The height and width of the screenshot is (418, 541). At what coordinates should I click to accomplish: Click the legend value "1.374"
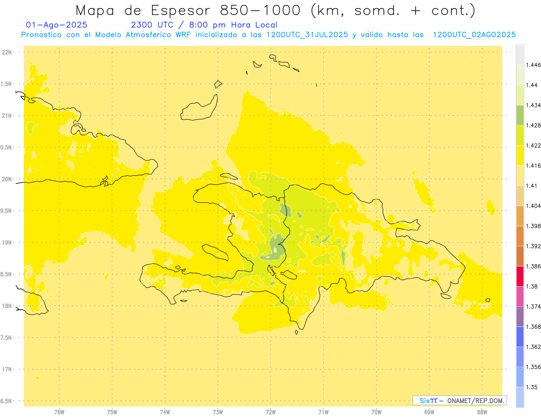[x=533, y=307]
